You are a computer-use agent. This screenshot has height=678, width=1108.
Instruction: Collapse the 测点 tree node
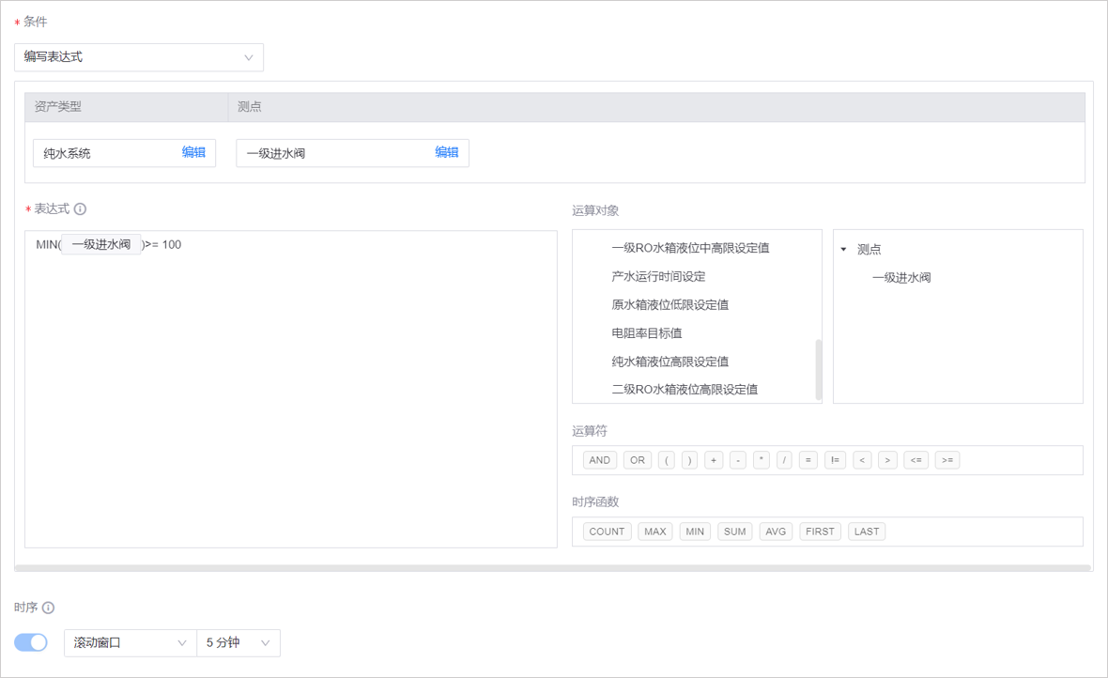coord(843,250)
